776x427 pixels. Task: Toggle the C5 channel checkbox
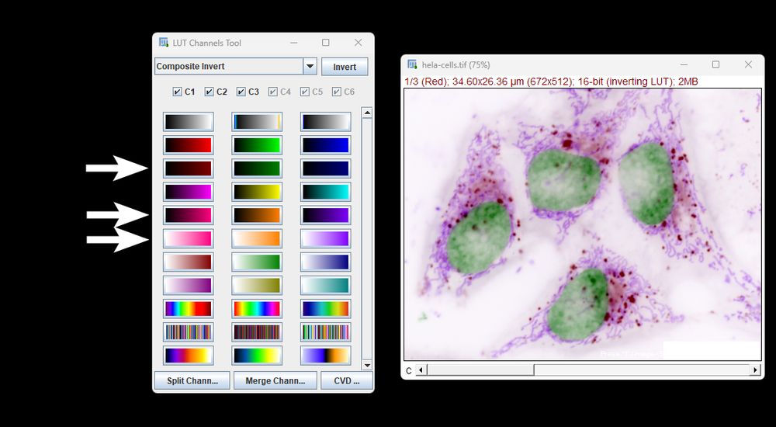(x=305, y=92)
